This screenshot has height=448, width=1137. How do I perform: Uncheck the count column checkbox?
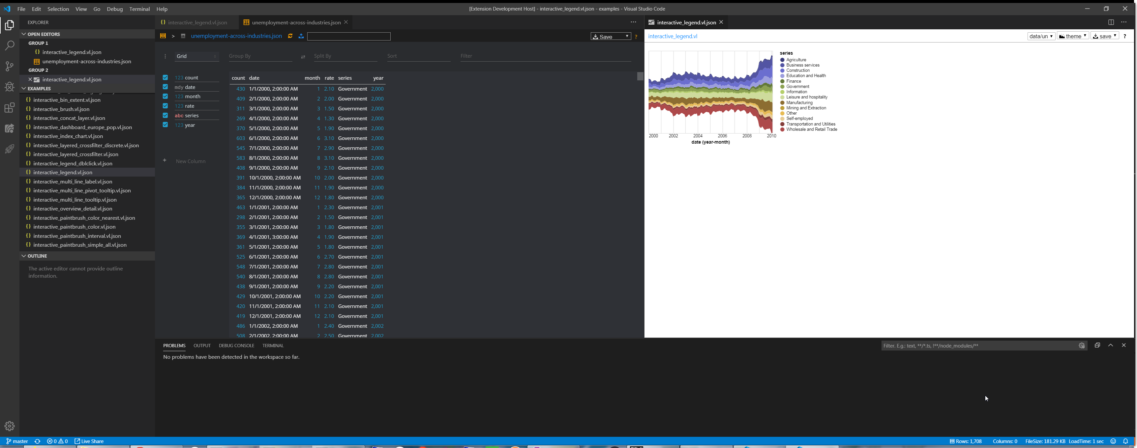165,77
